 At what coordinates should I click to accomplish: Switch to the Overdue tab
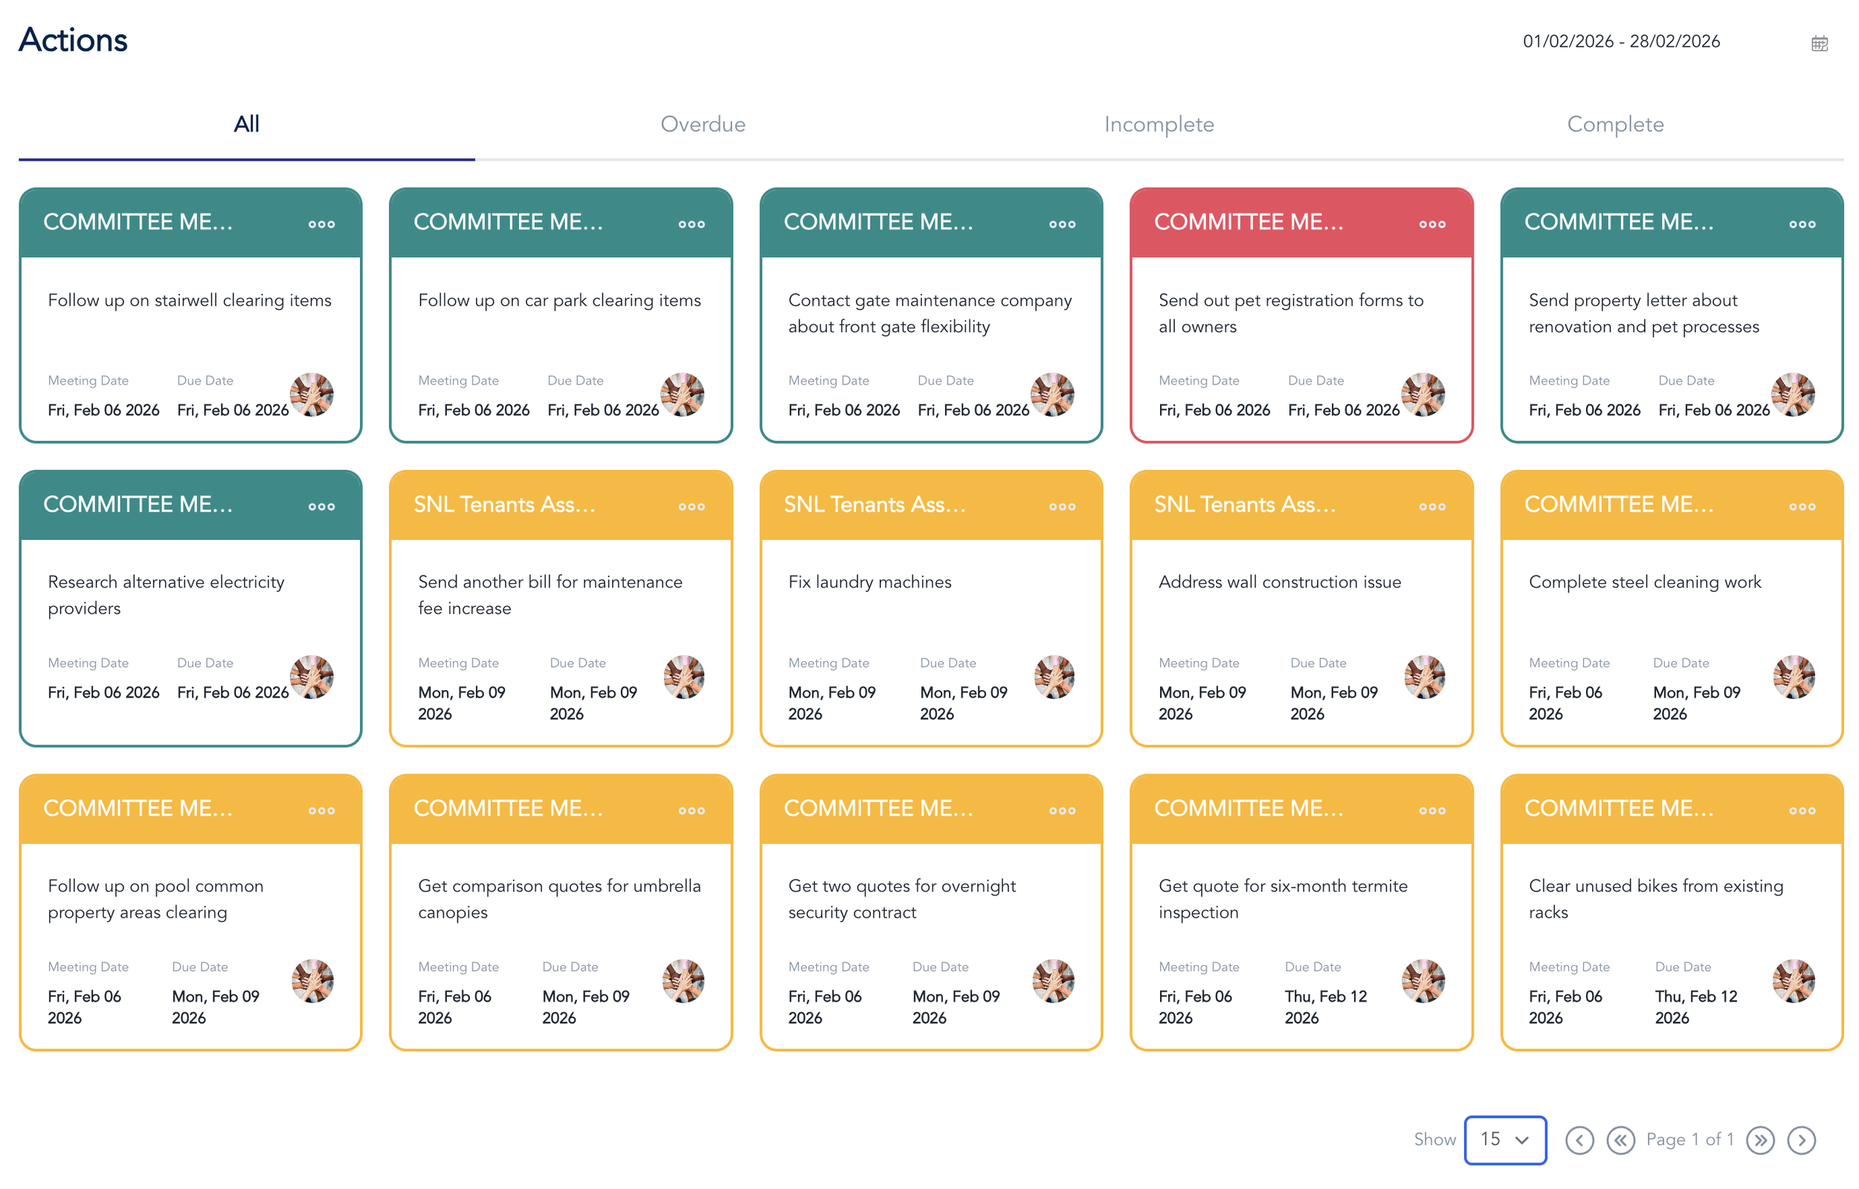pyautogui.click(x=703, y=124)
